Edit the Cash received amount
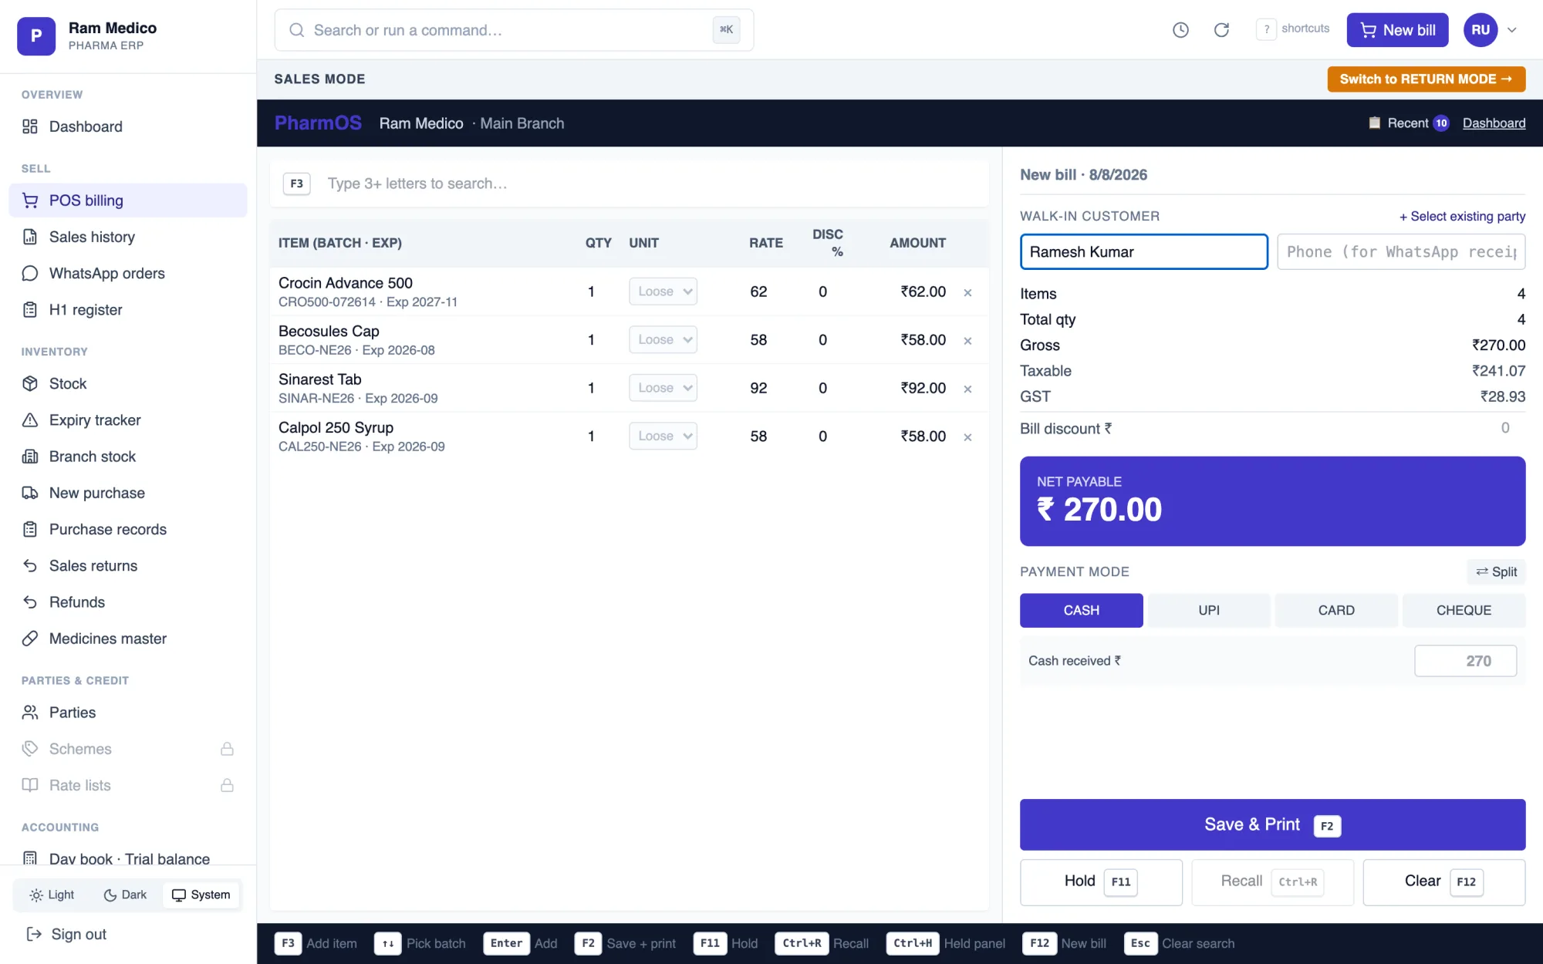 click(1465, 661)
